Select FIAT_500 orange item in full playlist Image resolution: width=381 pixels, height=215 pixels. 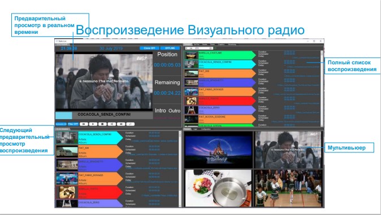pyautogui.click(x=227, y=73)
